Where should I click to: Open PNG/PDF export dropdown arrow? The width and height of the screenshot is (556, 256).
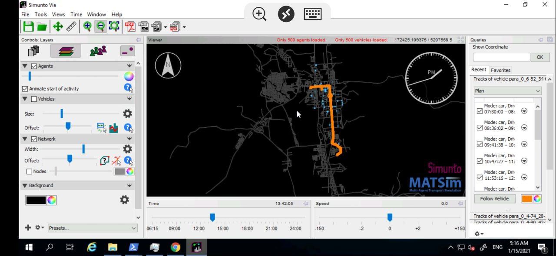pyautogui.click(x=184, y=27)
